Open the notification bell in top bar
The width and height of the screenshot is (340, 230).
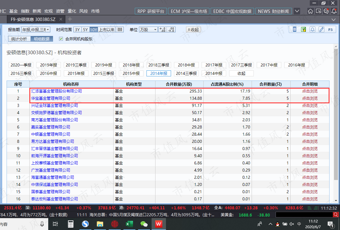coord(334,11)
